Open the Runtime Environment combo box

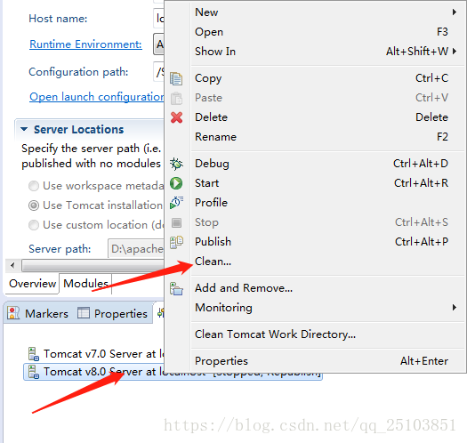tap(158, 44)
